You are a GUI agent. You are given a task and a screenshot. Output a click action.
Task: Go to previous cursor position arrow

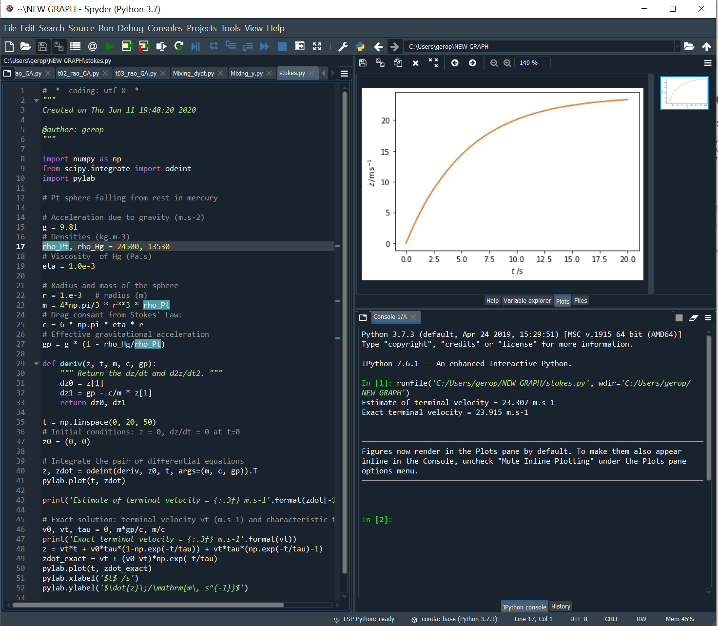[x=378, y=47]
